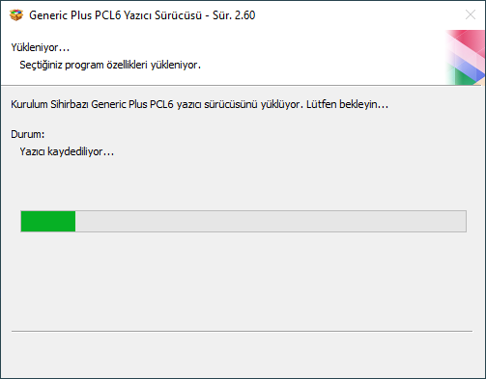The image size is (486, 379).
Task: Click the Yazıcı kaydediliyor... status text
Action: pyautogui.click(x=67, y=151)
